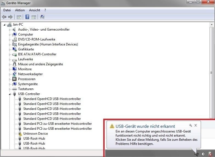Open the Datei menu
The image size is (215, 157).
tap(7, 10)
